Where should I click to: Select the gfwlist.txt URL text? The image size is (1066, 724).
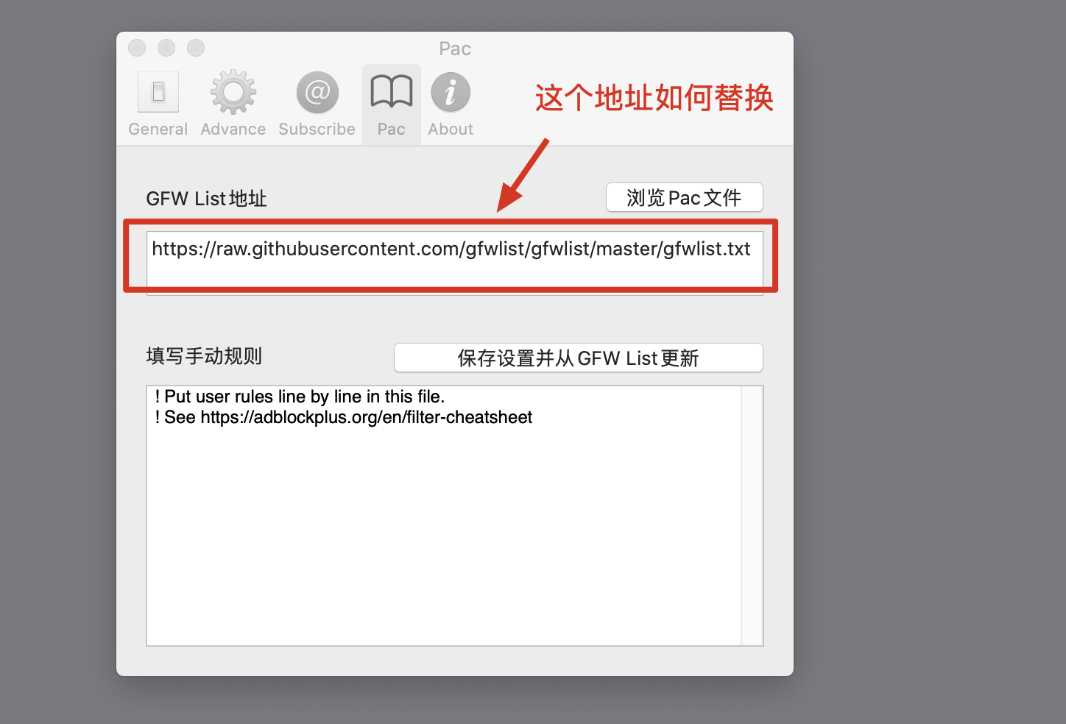(451, 249)
